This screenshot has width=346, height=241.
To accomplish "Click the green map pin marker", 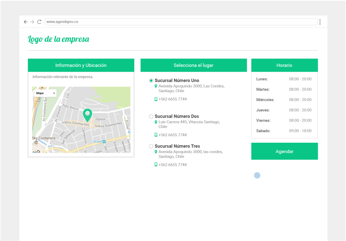I will 87,115.
